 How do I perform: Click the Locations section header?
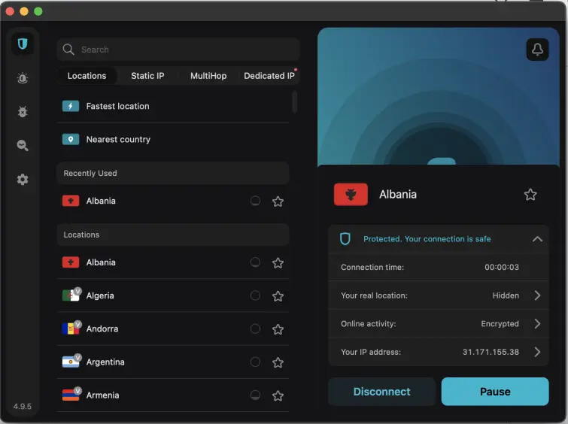pyautogui.click(x=173, y=235)
